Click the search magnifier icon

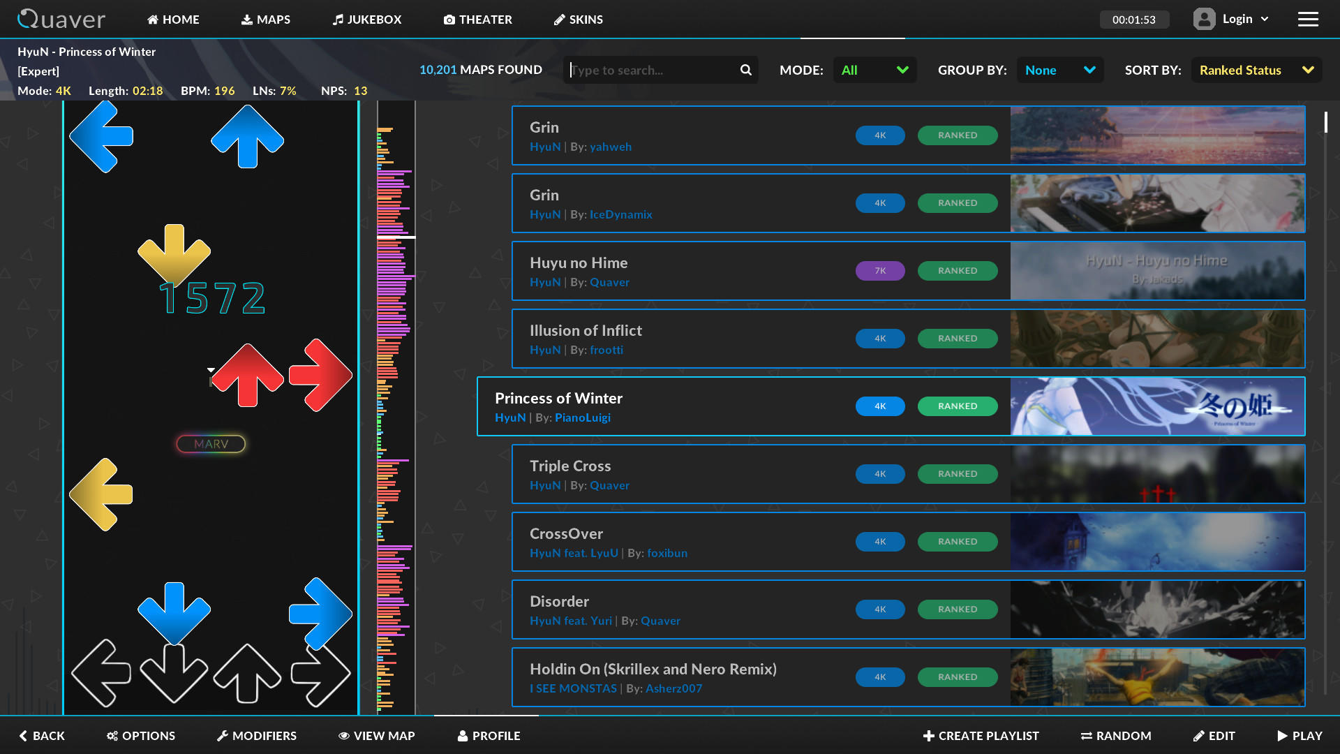tap(744, 70)
